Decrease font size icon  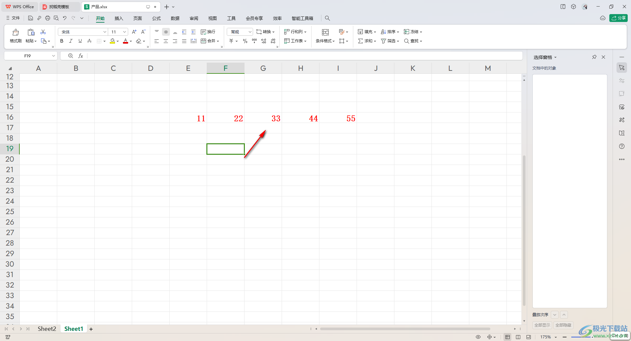click(x=143, y=32)
